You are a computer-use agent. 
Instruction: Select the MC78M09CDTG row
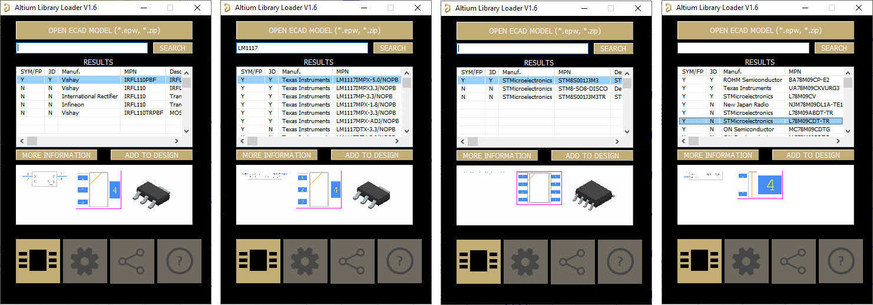click(x=761, y=129)
